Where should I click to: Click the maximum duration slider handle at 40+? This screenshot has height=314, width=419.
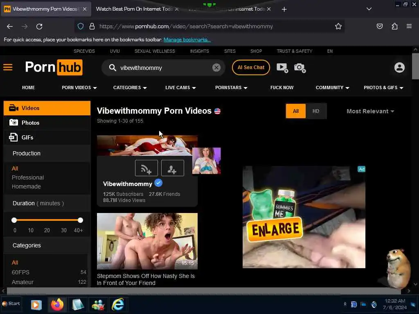(80, 220)
